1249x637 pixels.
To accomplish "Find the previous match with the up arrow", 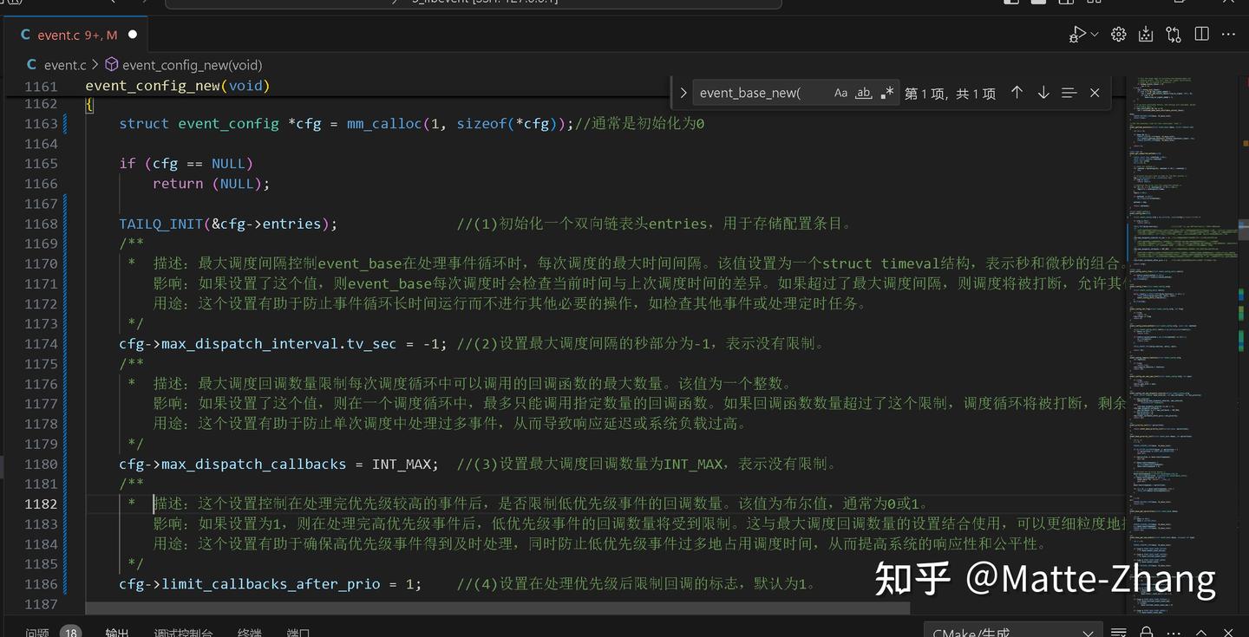I will pyautogui.click(x=1017, y=92).
